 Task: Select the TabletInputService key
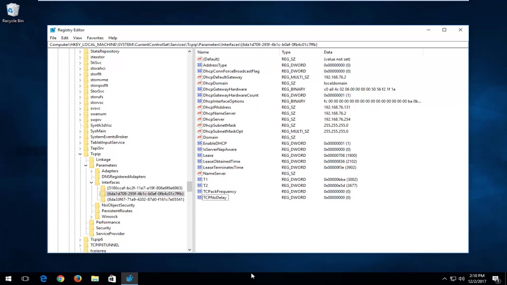pos(107,142)
